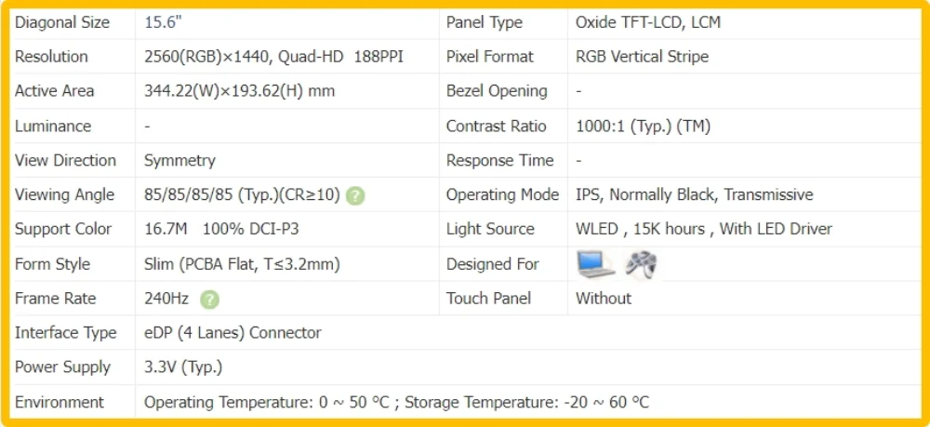Click the laptop icon in Designed For row
This screenshot has width=930, height=427.
597,264
